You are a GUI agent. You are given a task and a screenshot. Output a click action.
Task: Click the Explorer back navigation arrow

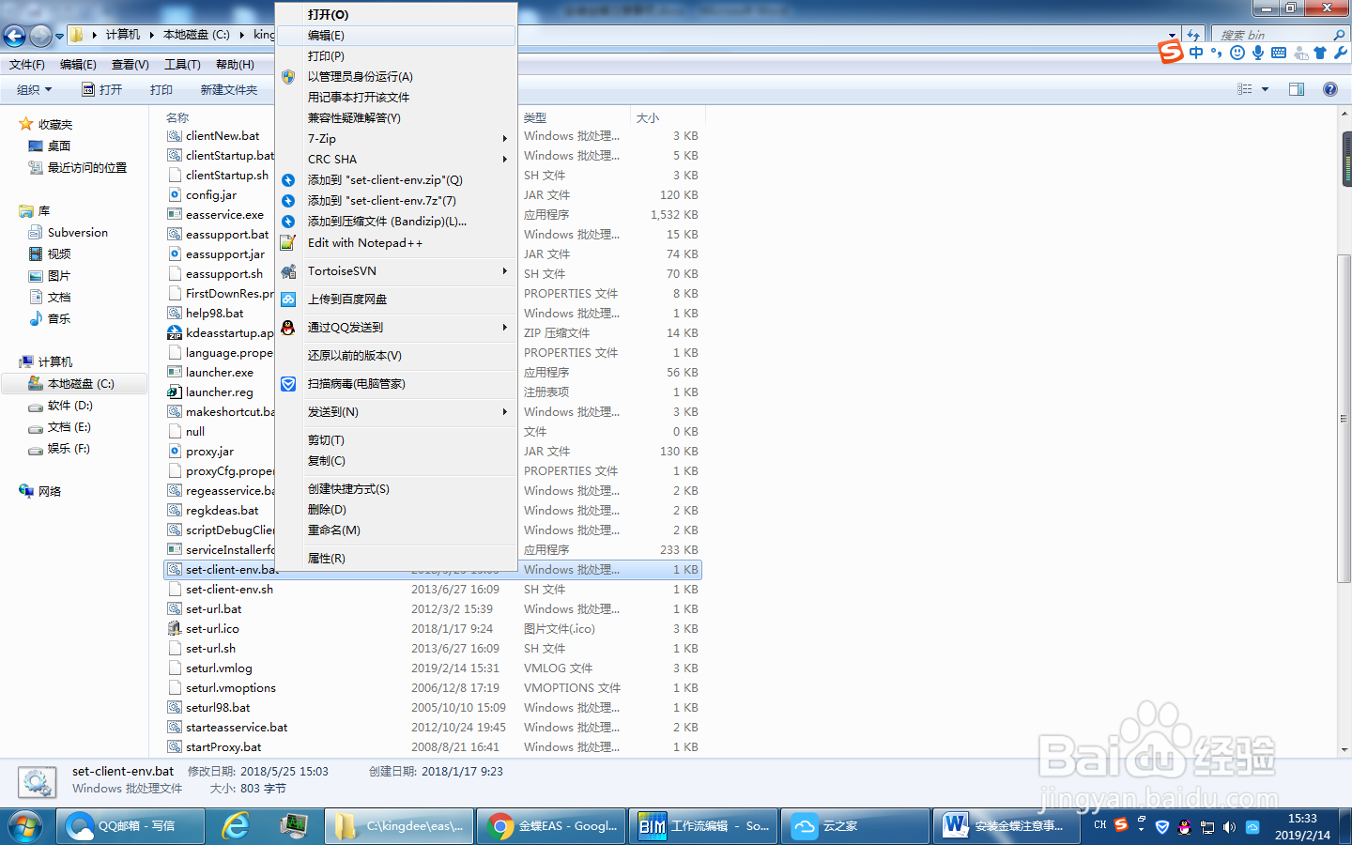14,36
